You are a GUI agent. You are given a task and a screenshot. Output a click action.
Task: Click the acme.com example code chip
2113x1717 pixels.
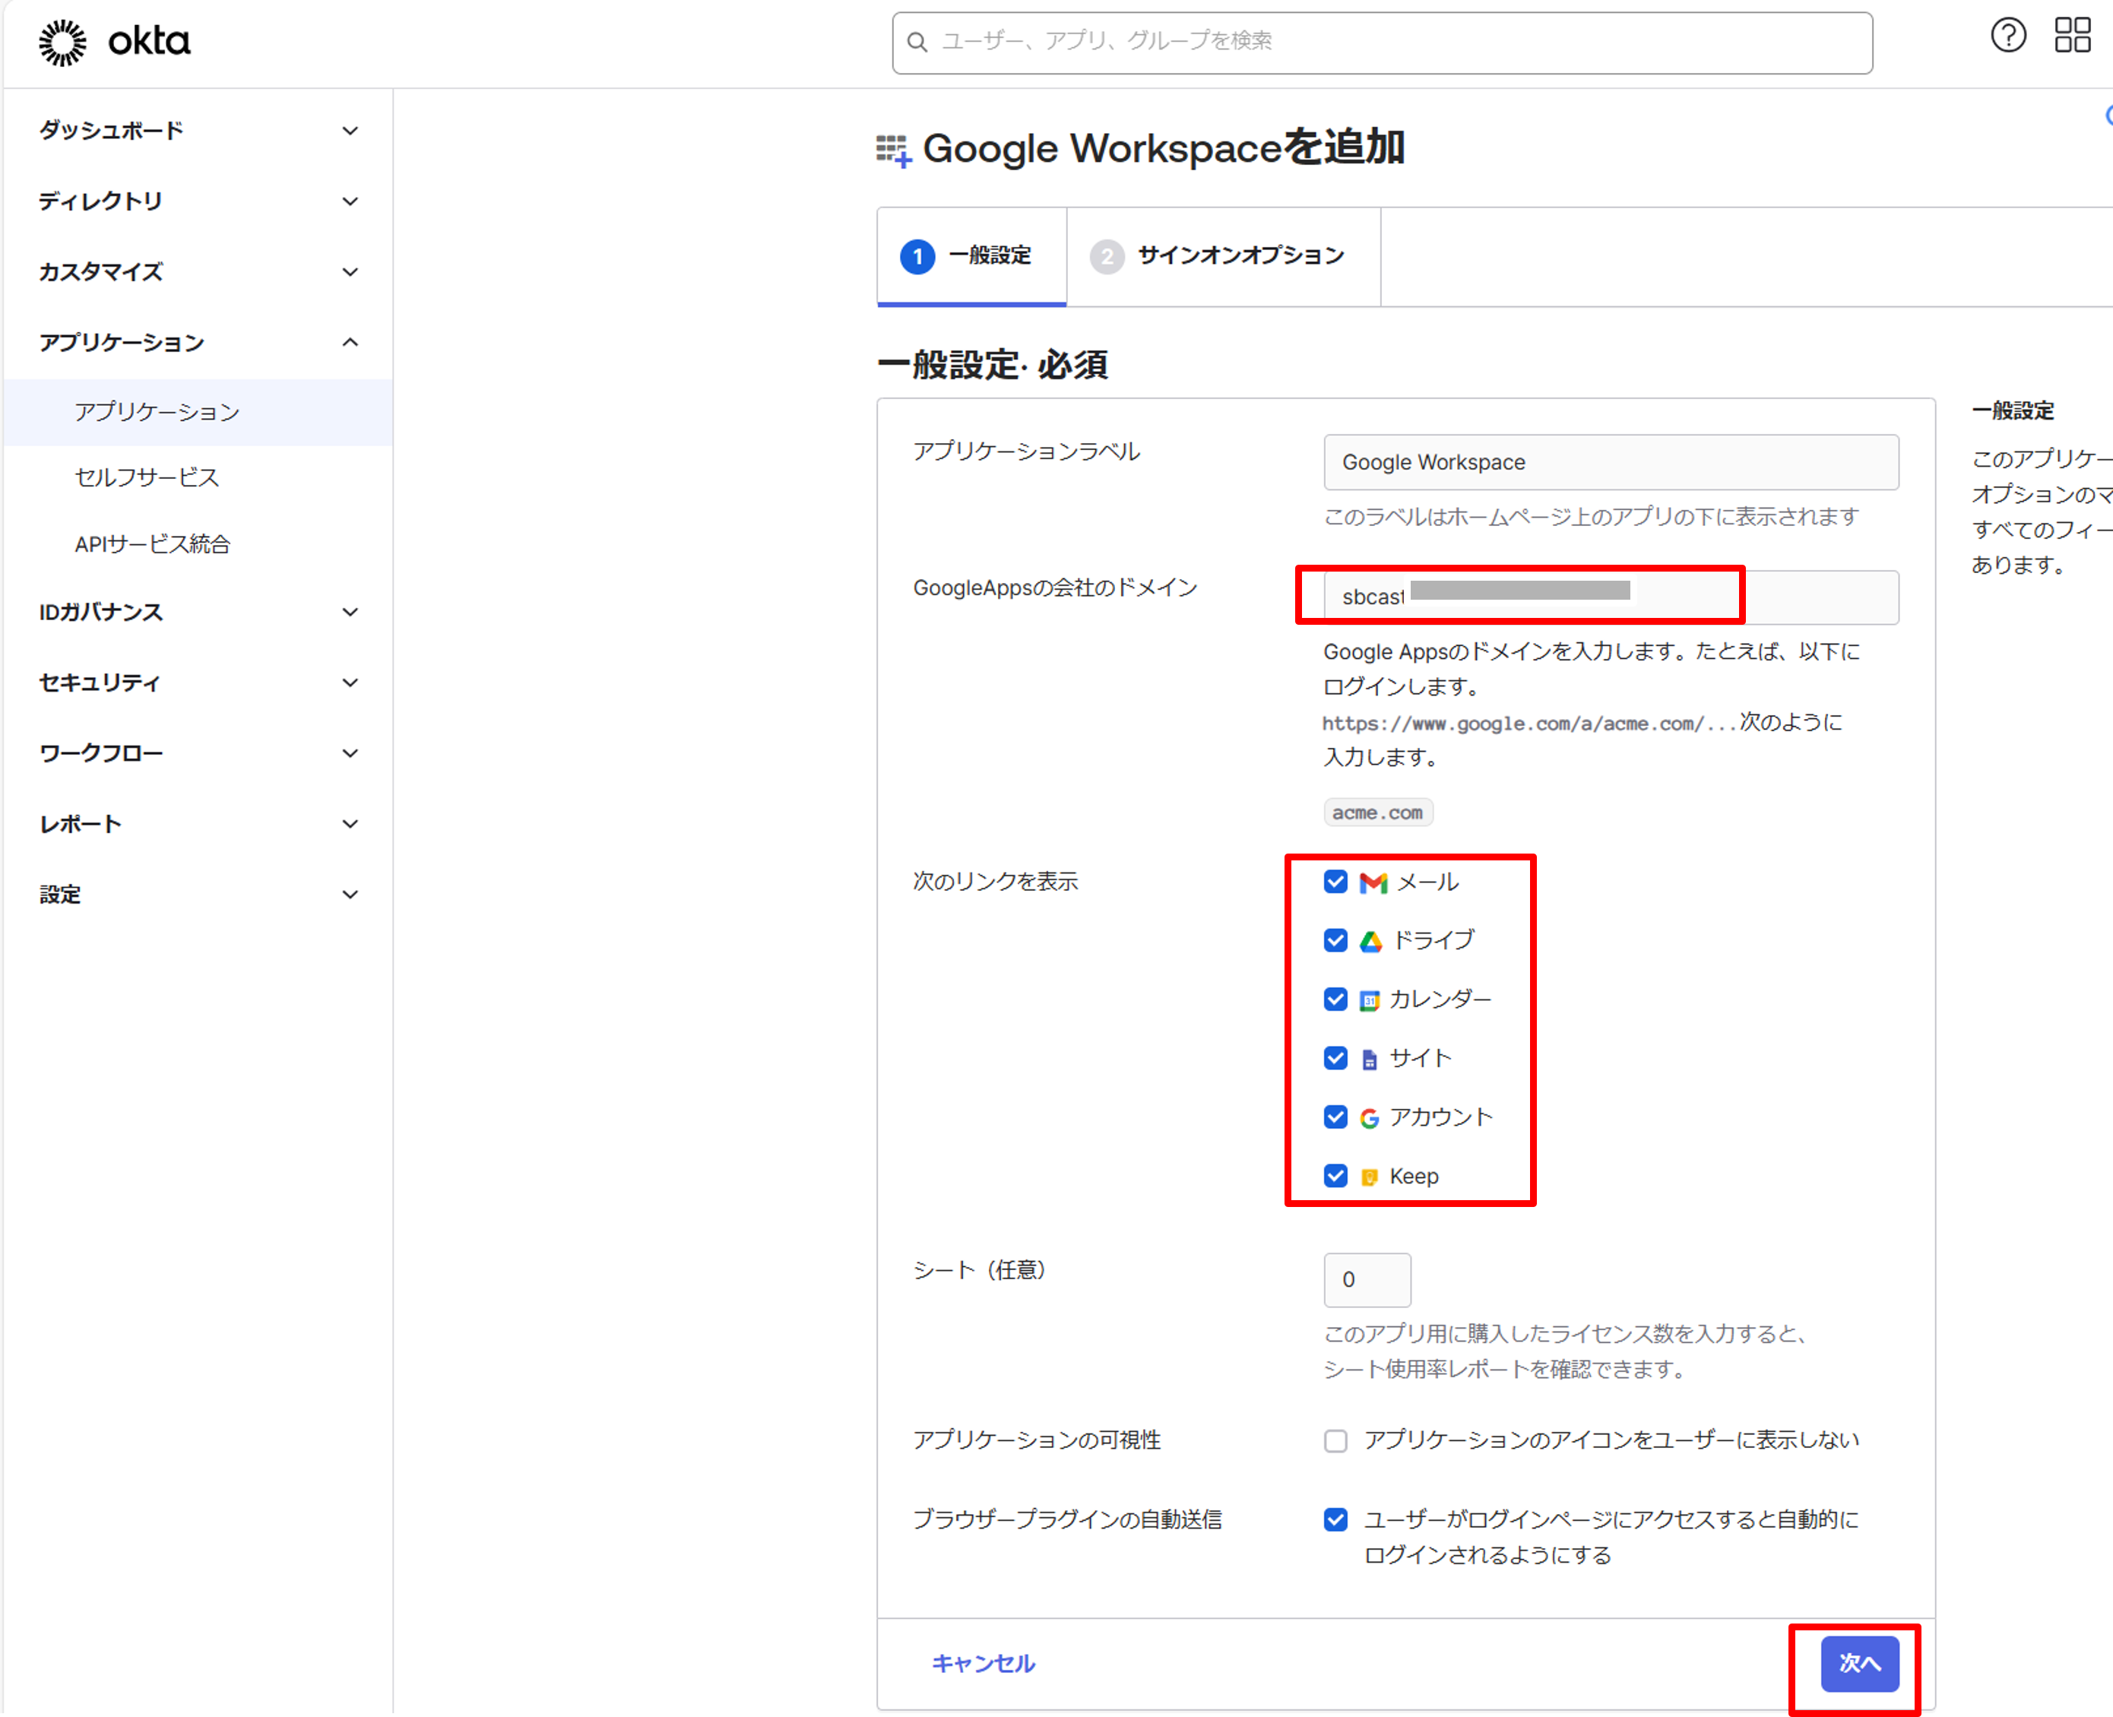tap(1378, 812)
